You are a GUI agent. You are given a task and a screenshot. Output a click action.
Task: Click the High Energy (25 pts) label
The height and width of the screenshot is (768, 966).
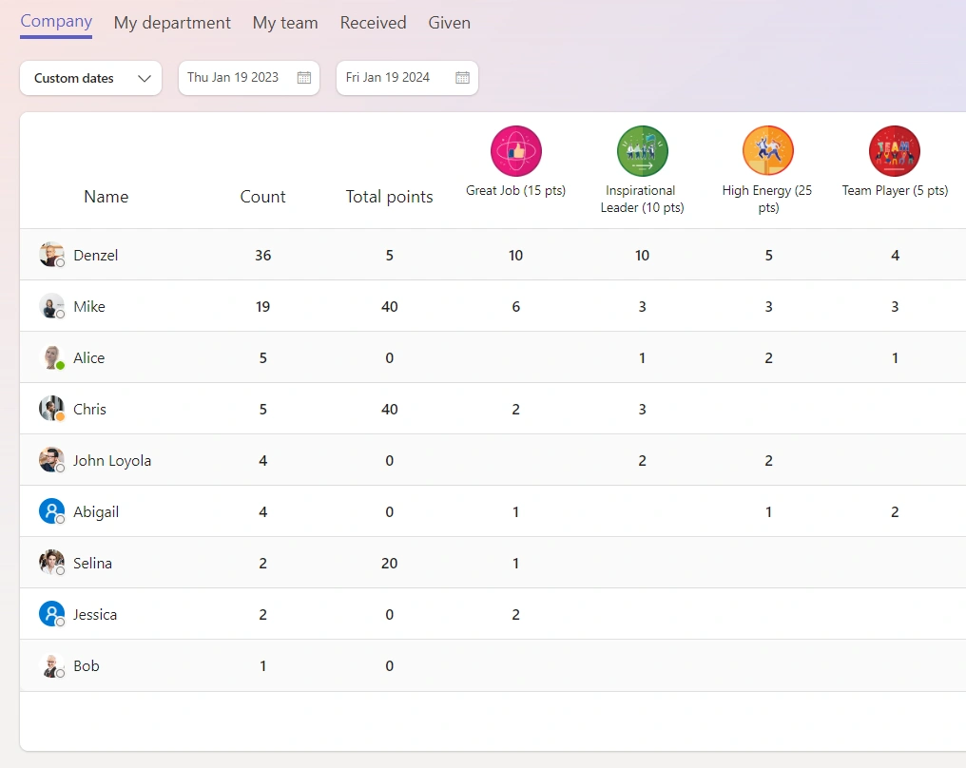click(767, 199)
